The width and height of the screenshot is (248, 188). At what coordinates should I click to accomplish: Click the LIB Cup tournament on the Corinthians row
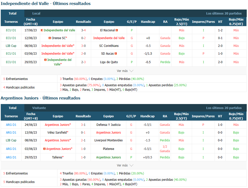[11, 46]
